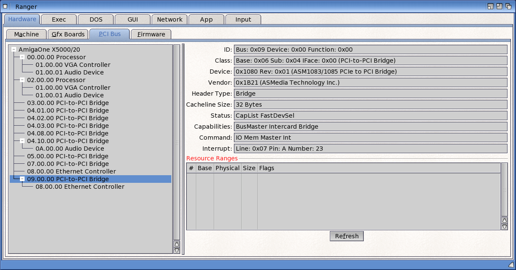The height and width of the screenshot is (270, 516).
Task: Select the 08.00.00 Ethernet Controller under 09.00.00
Action: tap(80, 187)
